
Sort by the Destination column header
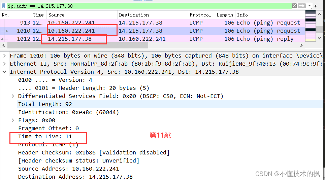(x=153, y=15)
